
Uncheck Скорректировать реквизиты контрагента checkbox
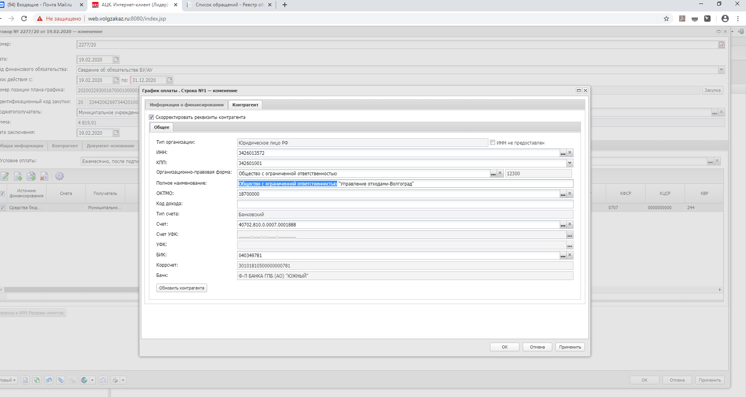pyautogui.click(x=152, y=117)
